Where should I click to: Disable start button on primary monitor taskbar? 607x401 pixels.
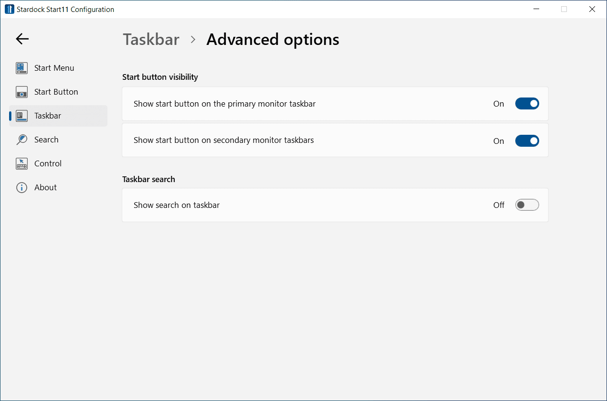click(x=527, y=104)
